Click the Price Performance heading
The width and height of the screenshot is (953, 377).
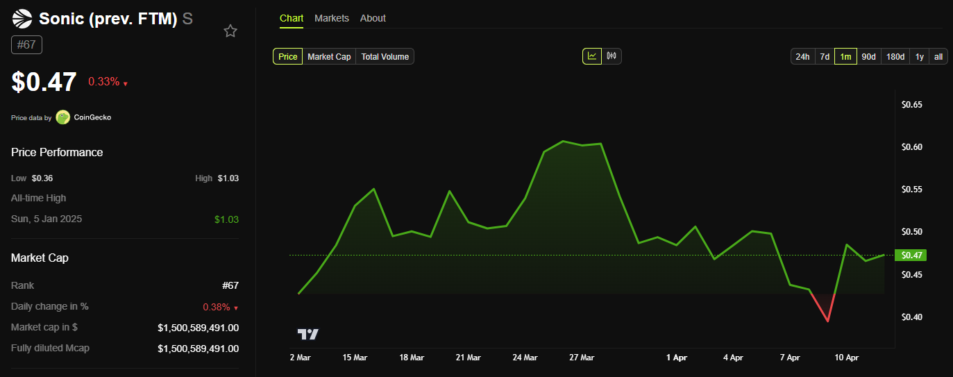click(57, 152)
